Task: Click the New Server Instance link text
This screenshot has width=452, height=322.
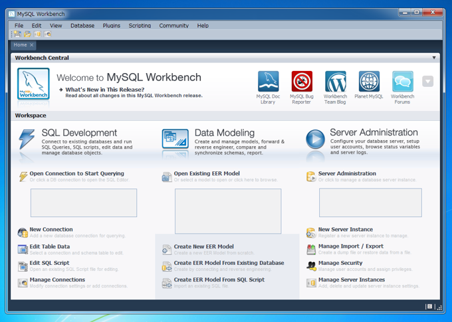Action: click(346, 229)
